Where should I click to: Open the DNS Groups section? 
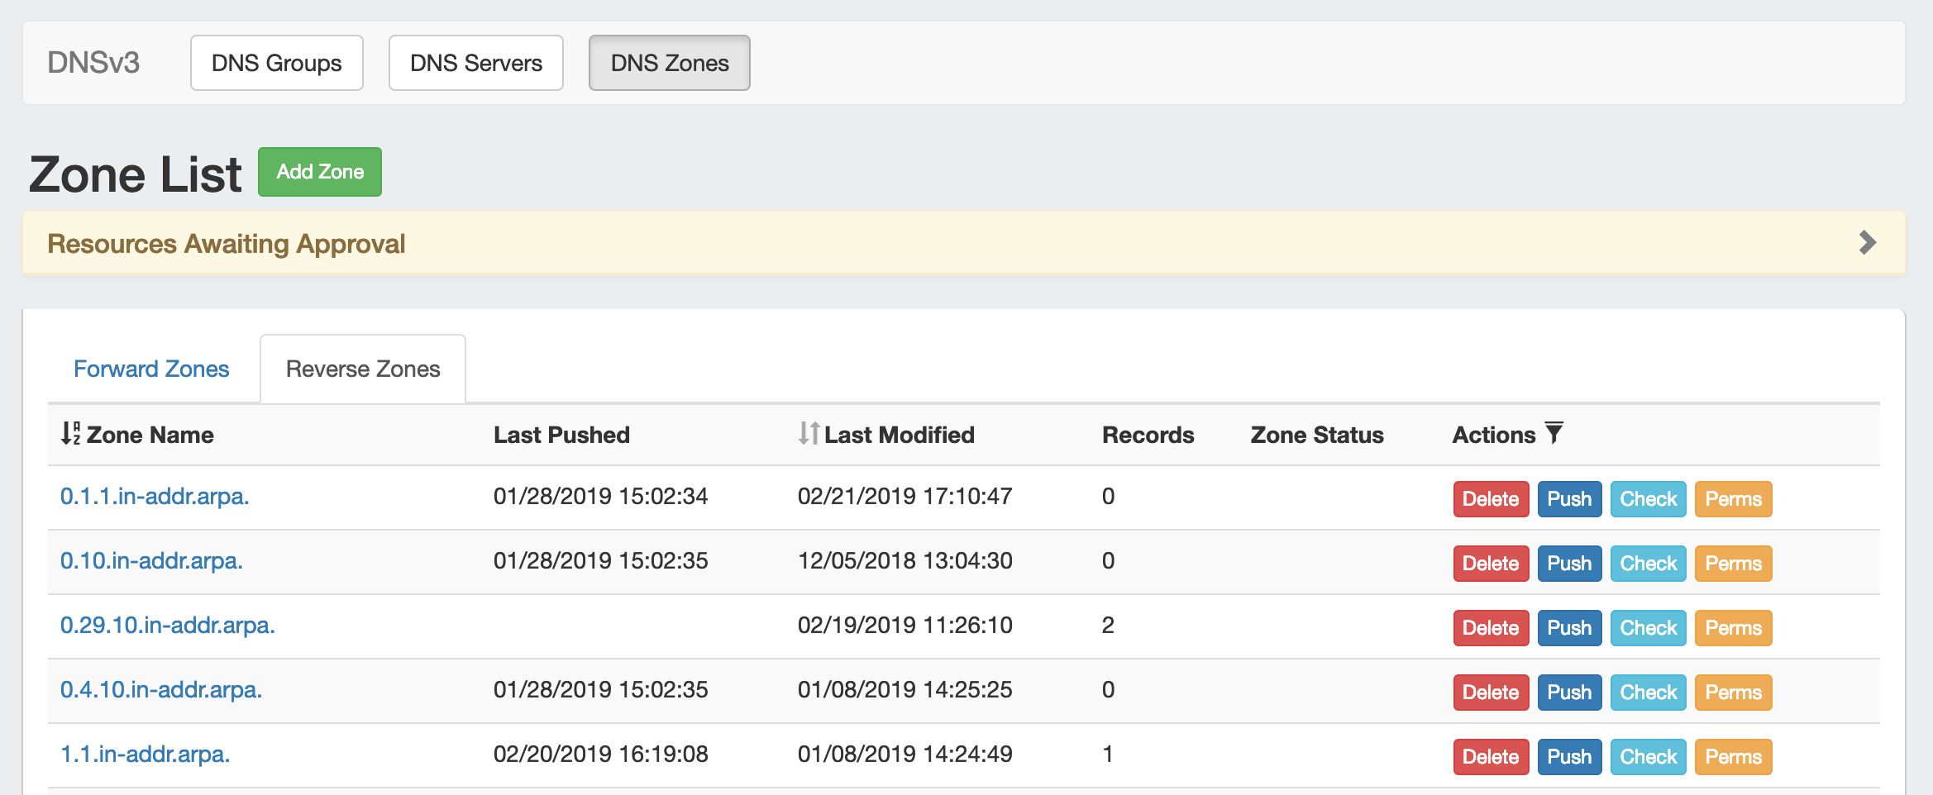tap(276, 63)
